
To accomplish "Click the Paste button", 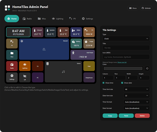I will [x=126, y=116].
